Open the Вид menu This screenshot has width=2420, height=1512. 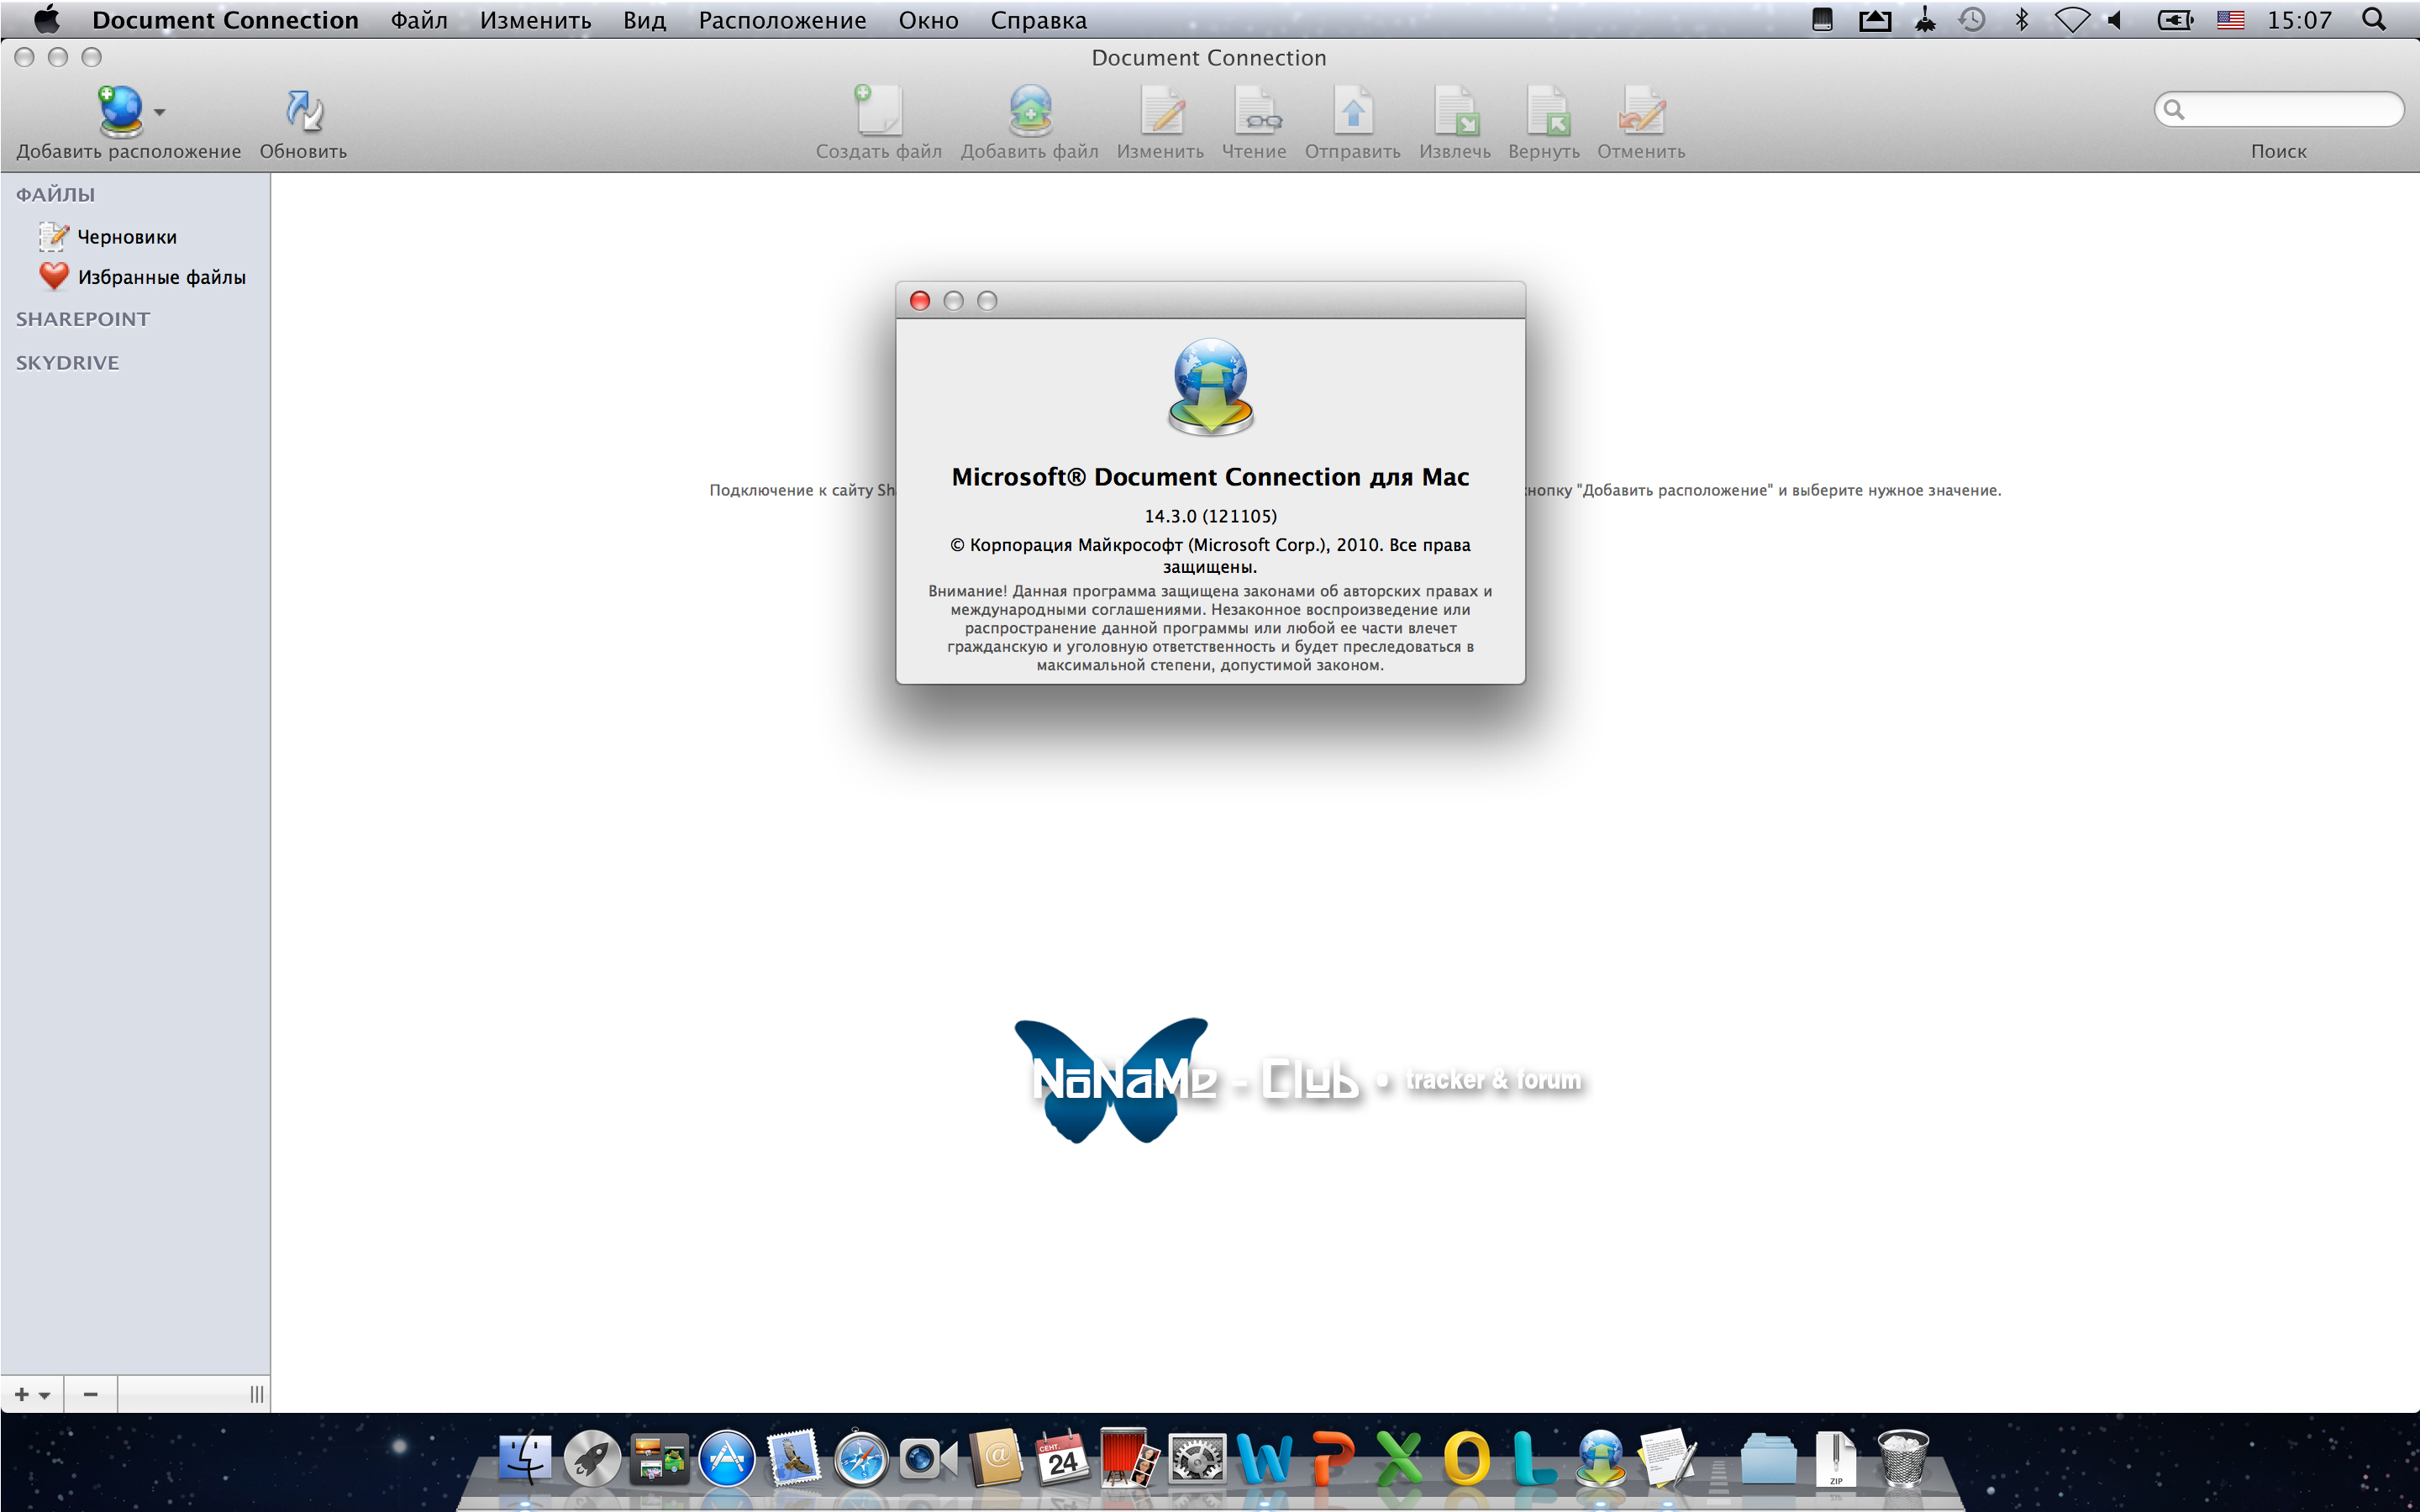click(645, 20)
